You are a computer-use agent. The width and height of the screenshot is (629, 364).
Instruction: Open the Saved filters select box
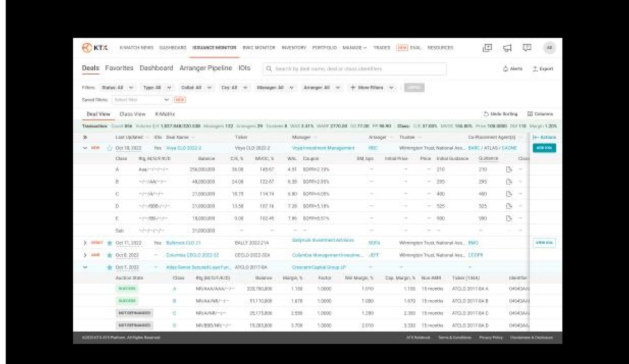[141, 100]
